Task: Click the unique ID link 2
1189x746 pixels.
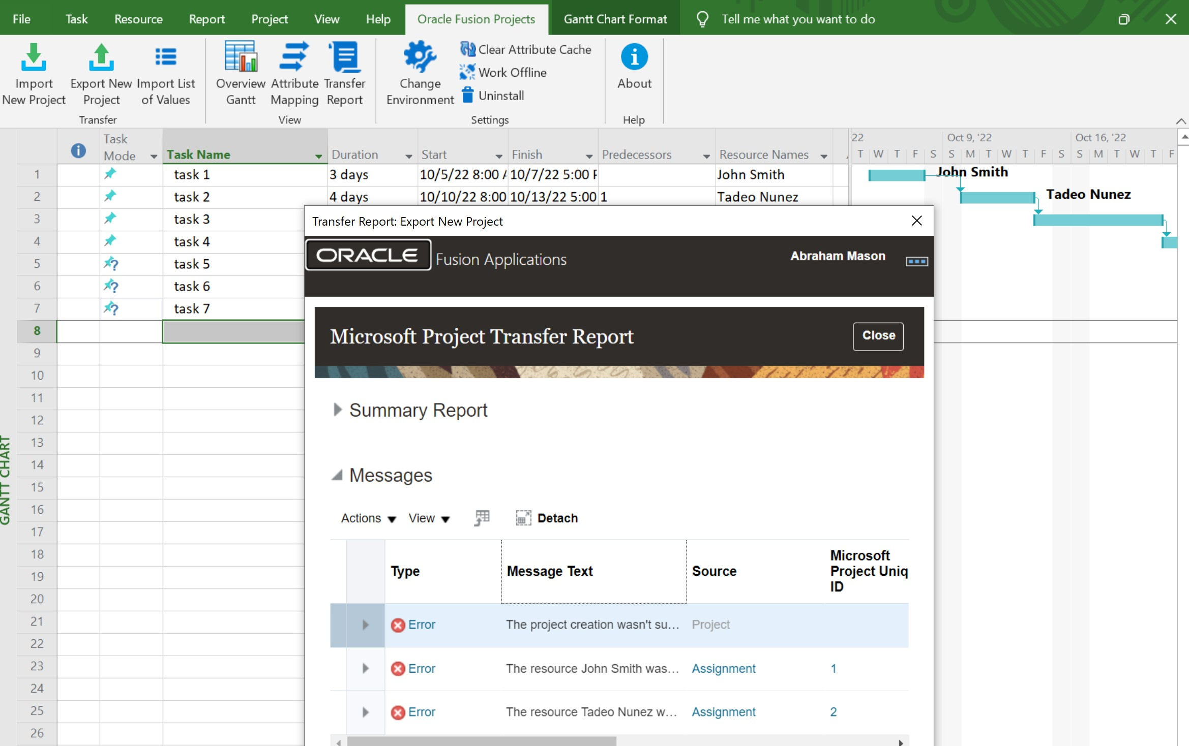Action: (x=833, y=712)
